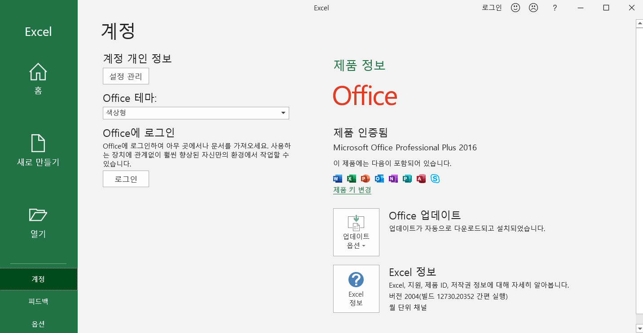Click the Excel product icon
Image resolution: width=643 pixels, height=333 pixels.
point(352,179)
